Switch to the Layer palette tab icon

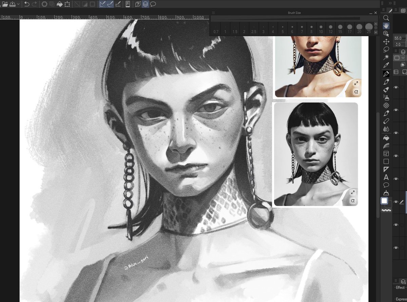[x=403, y=52]
